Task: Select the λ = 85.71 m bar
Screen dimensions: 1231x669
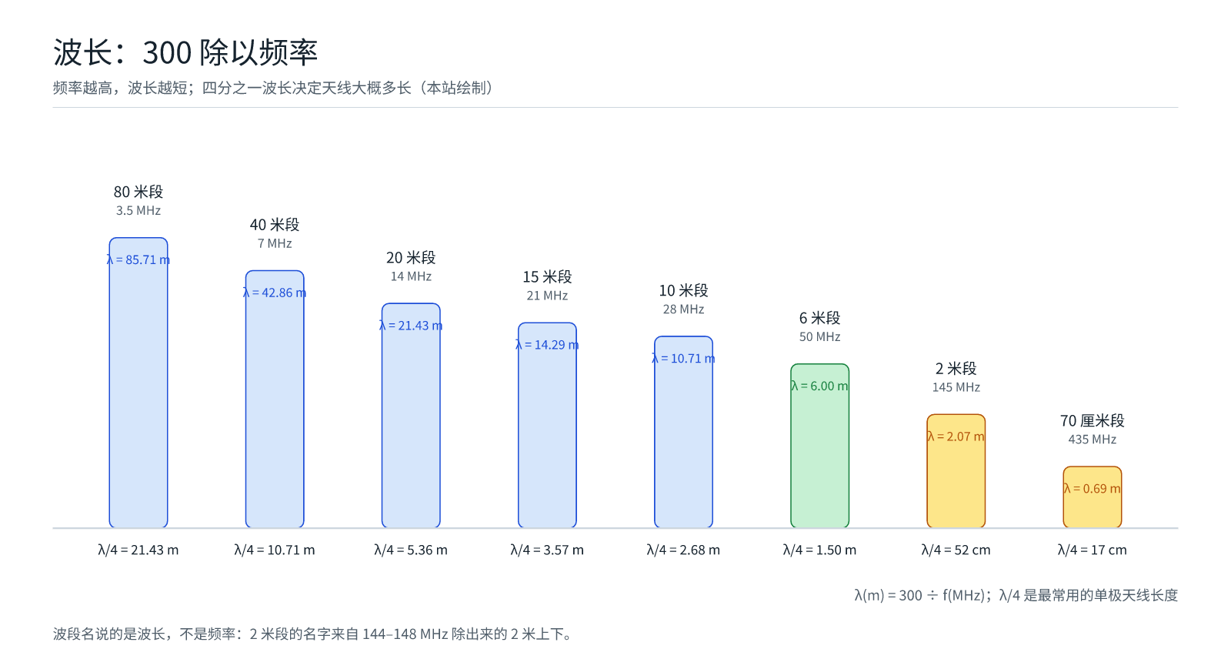Action: pyautogui.click(x=138, y=383)
